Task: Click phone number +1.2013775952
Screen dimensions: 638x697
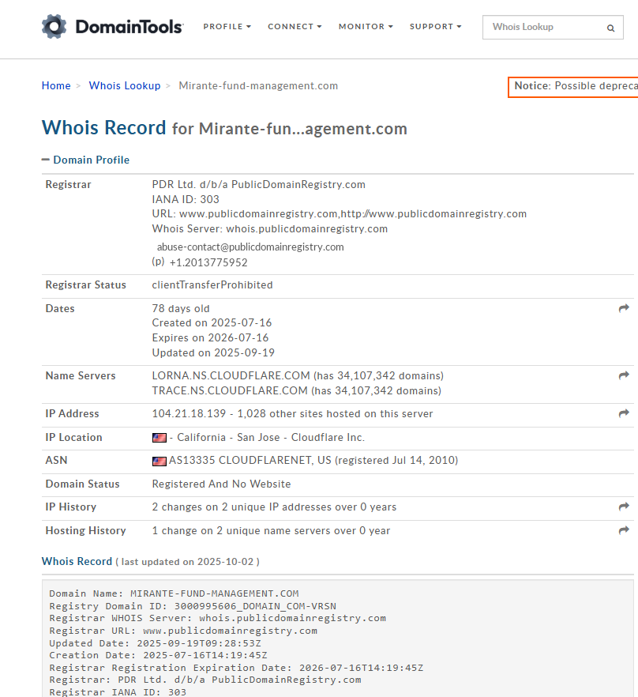Action: pos(208,262)
